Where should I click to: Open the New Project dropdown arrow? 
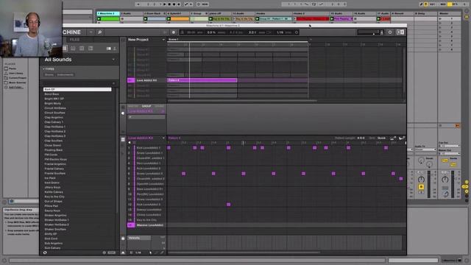(163, 40)
